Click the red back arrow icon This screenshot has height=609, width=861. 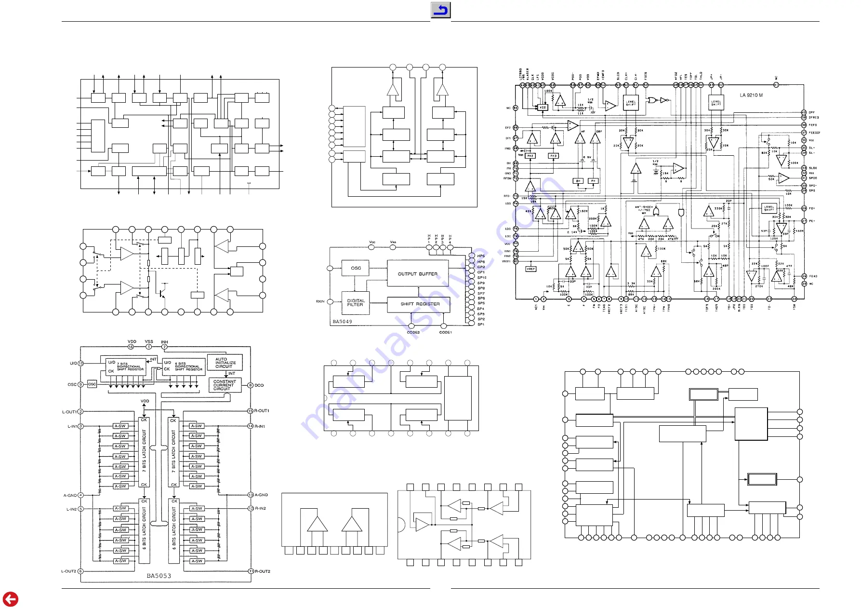click(x=10, y=599)
